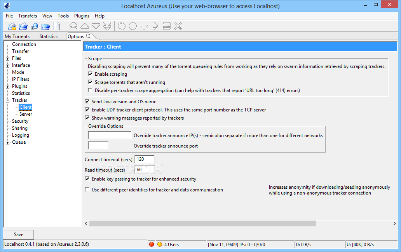The width and height of the screenshot is (401, 252).
Task: Open the Plugins menu
Action: (82, 16)
